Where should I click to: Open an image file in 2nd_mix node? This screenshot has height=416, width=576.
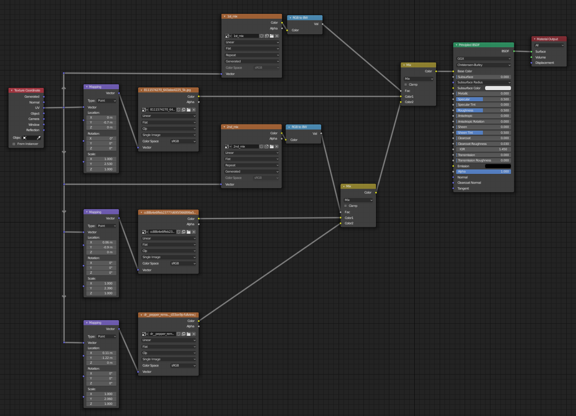(271, 146)
